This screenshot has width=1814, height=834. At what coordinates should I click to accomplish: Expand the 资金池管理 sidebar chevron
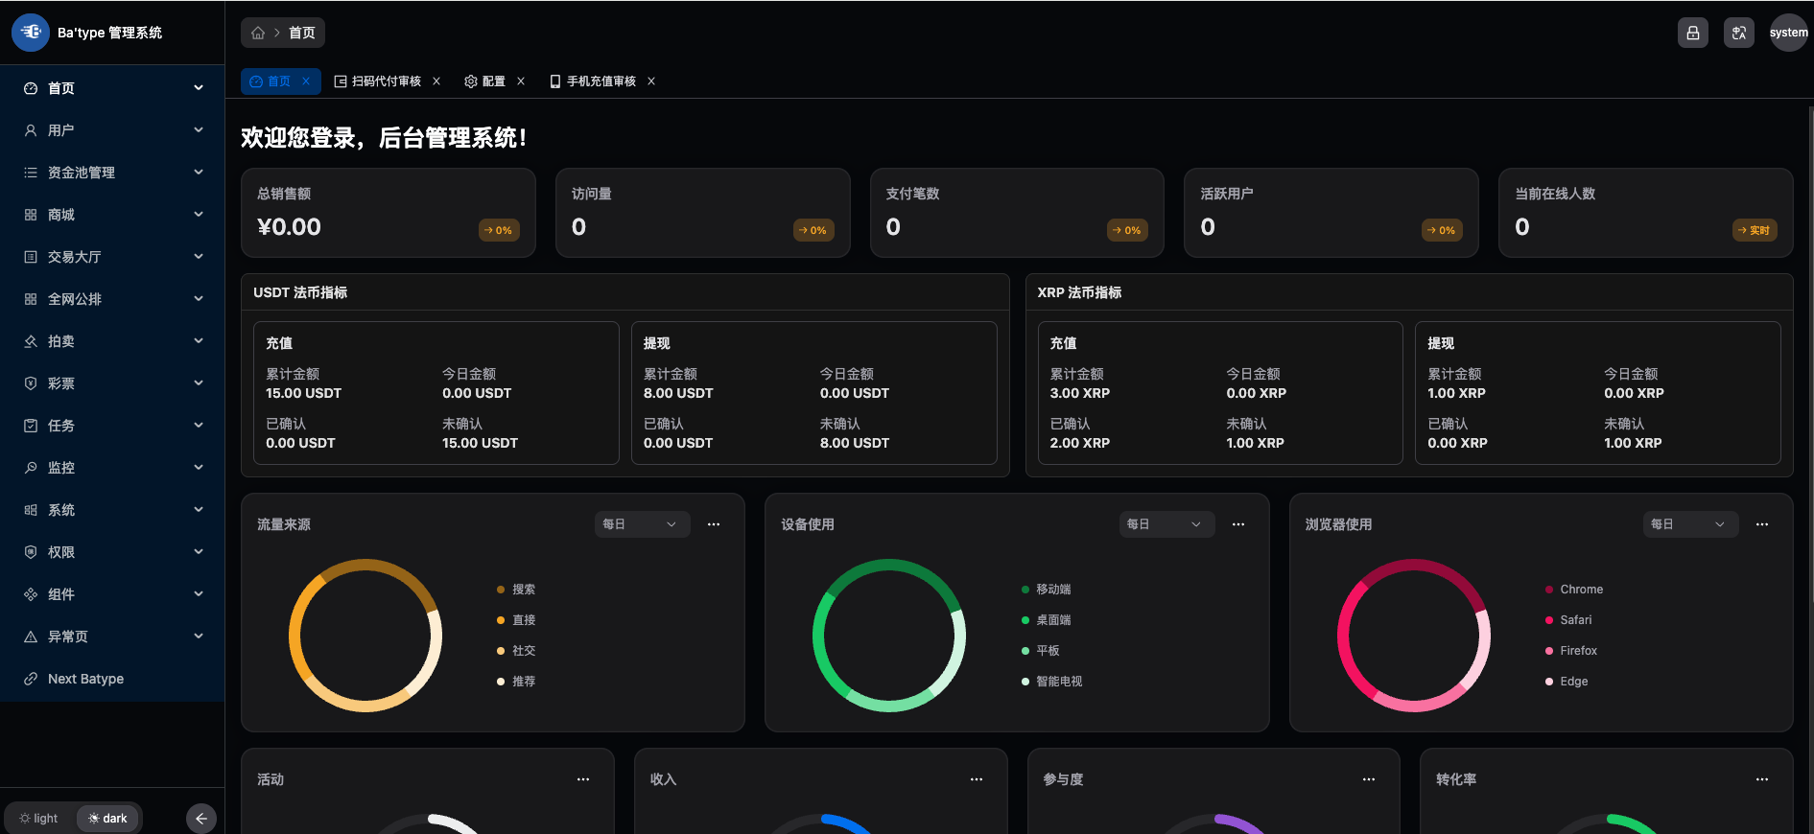(199, 173)
